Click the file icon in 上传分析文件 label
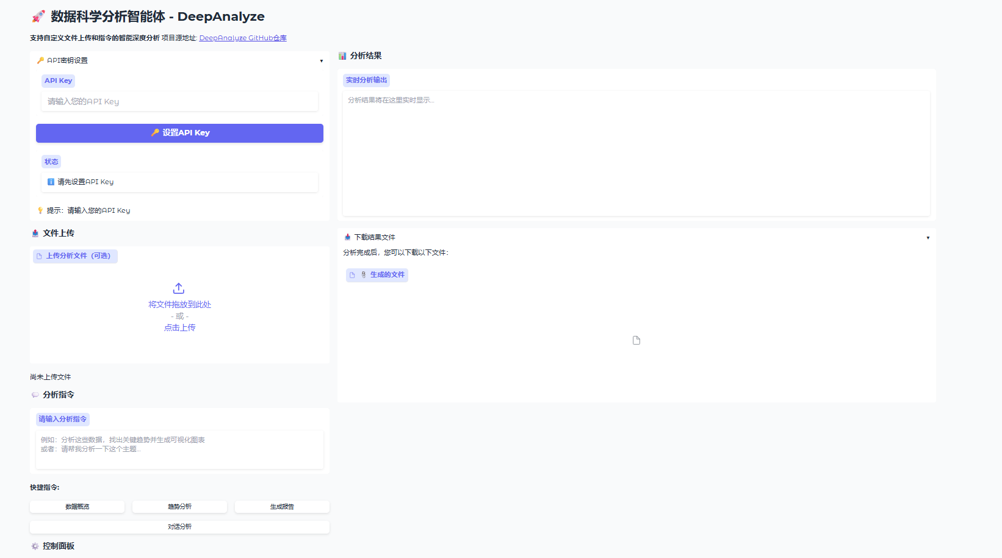This screenshot has width=1002, height=558. click(39, 256)
